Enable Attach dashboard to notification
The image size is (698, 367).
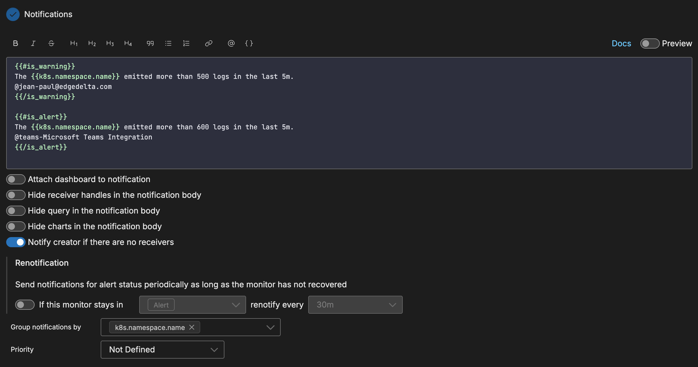pyautogui.click(x=16, y=179)
